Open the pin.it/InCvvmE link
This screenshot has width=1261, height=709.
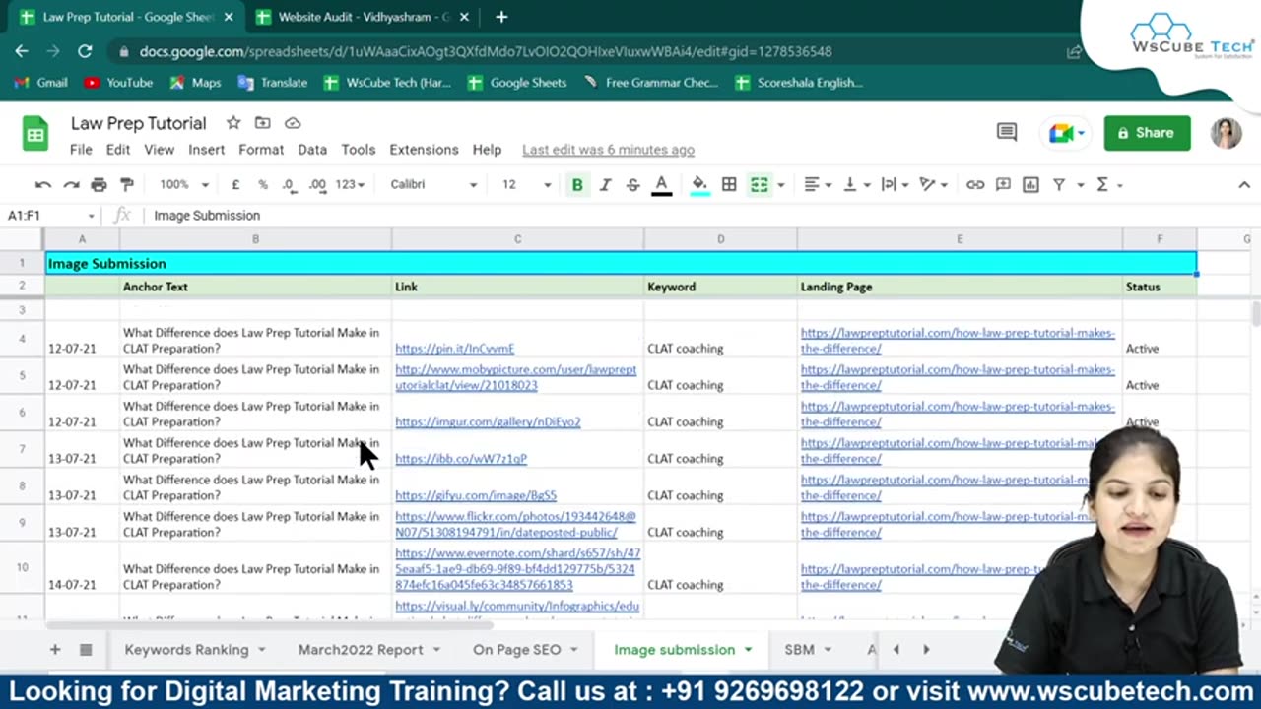tap(455, 348)
